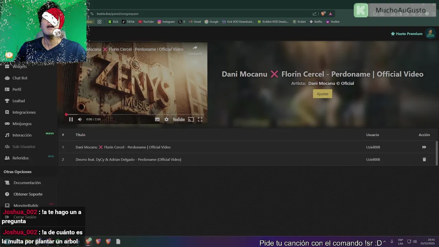Image resolution: width=439 pixels, height=247 pixels.
Task: Open the VoxBot bookmark
Action: [x=333, y=22]
